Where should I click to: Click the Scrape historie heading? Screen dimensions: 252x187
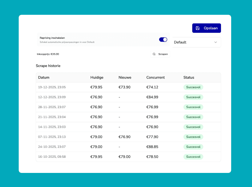pos(48,66)
